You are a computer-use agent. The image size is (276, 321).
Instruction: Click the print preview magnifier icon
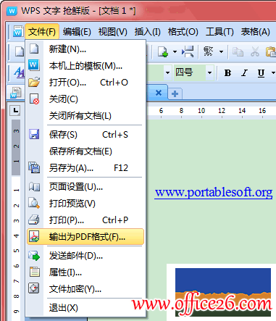point(34,203)
